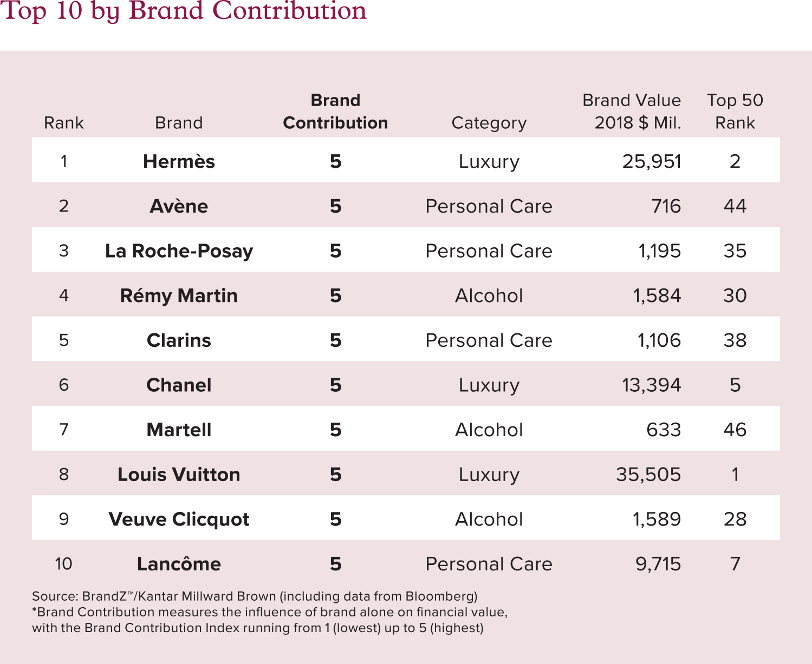Click the Chanel brand name
Image resolution: width=812 pixels, height=664 pixels.
point(179,385)
